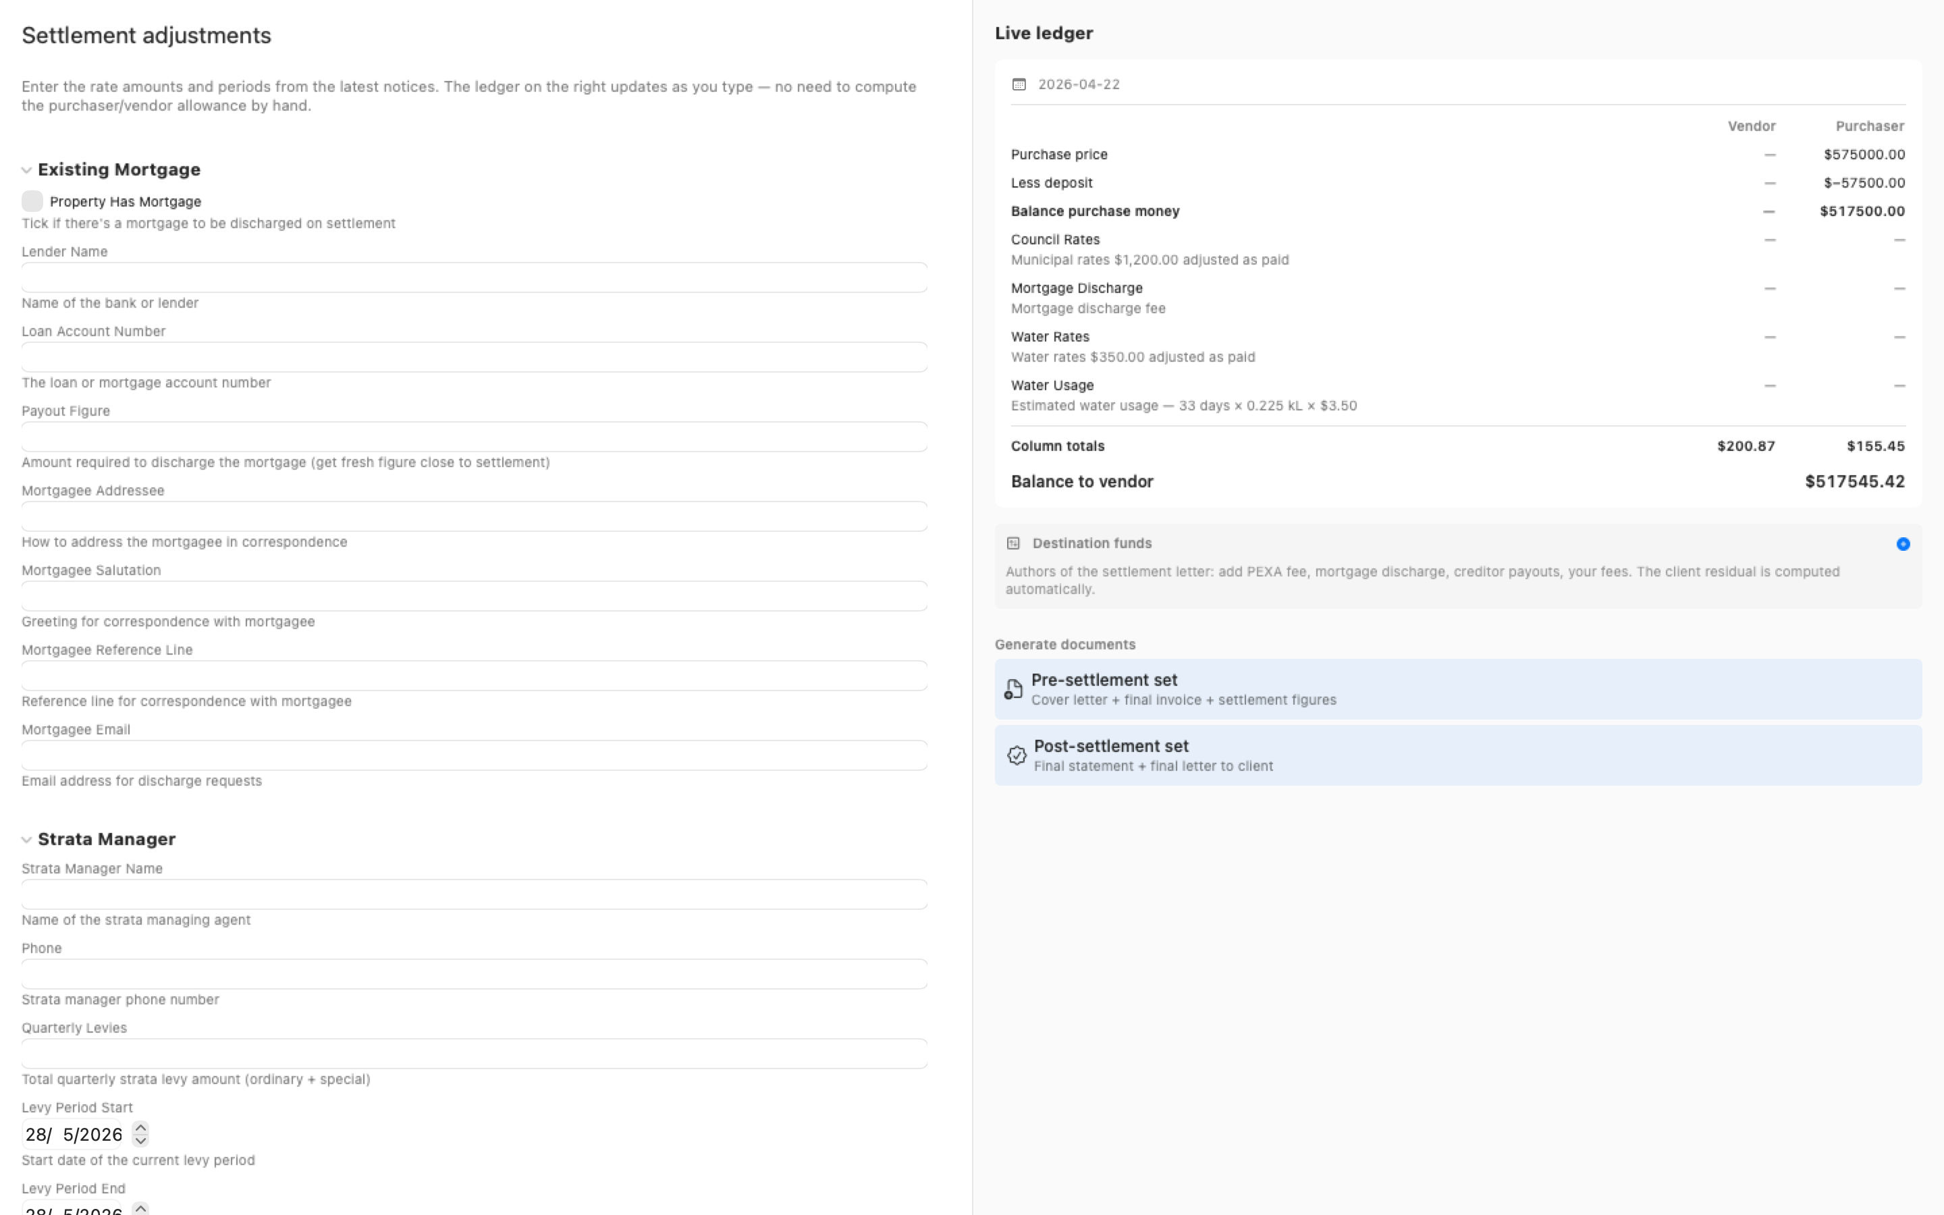
Task: Click the strata manager Phone field
Action: pyautogui.click(x=474, y=973)
